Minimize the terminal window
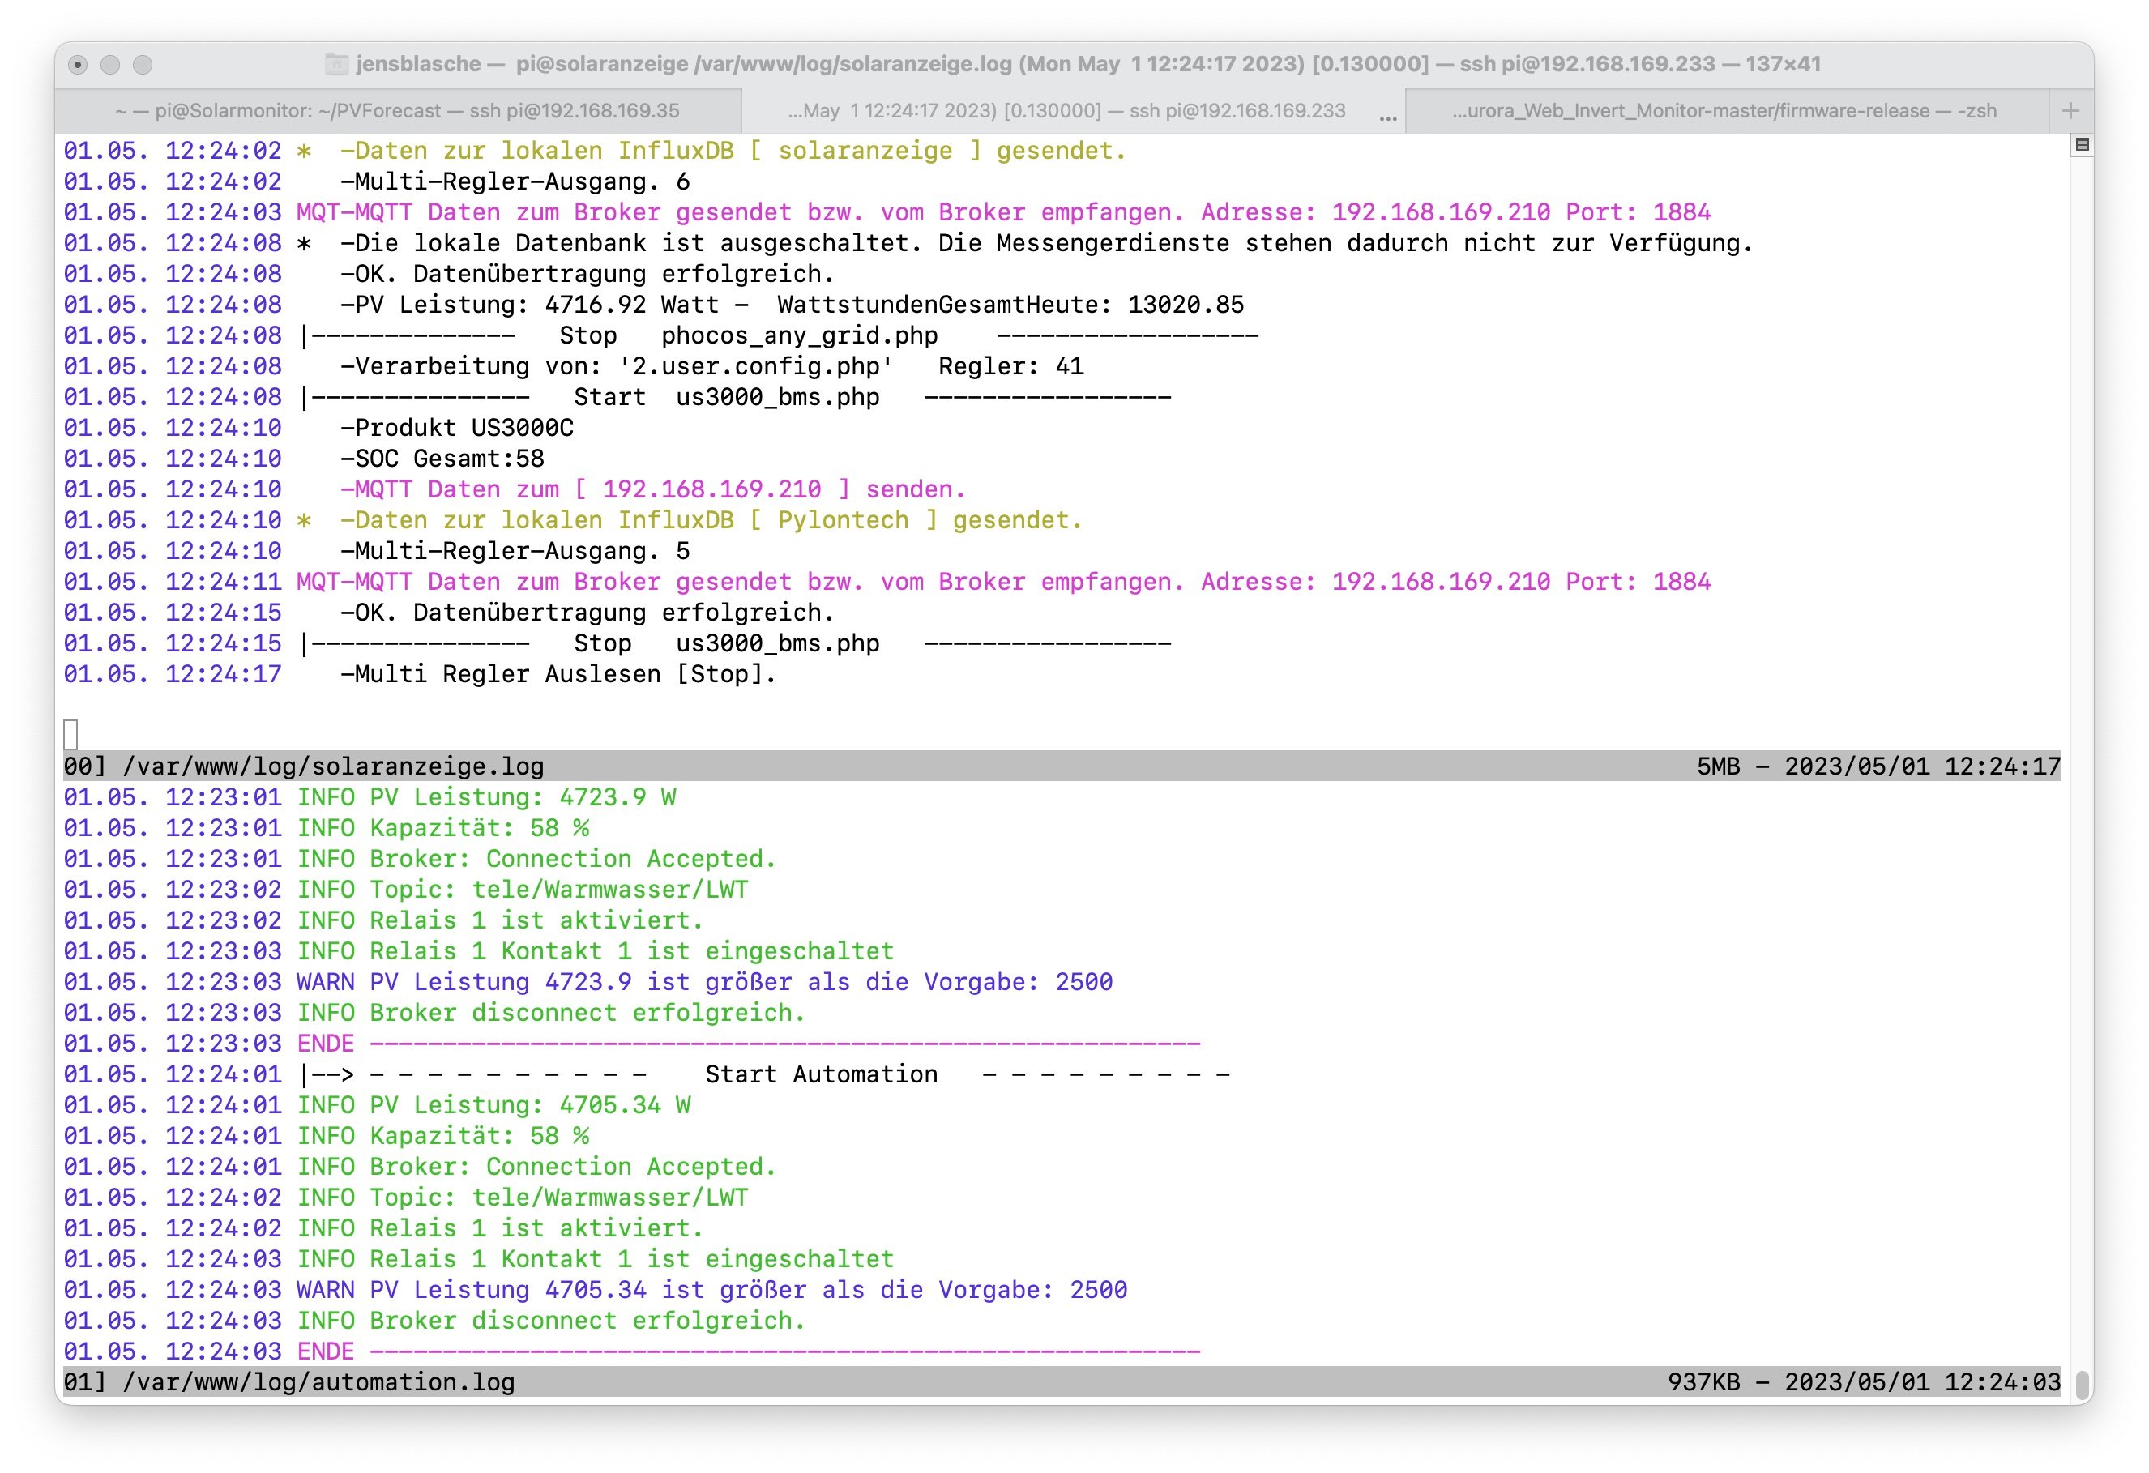Screen dimensions: 2149x1473 (110, 64)
